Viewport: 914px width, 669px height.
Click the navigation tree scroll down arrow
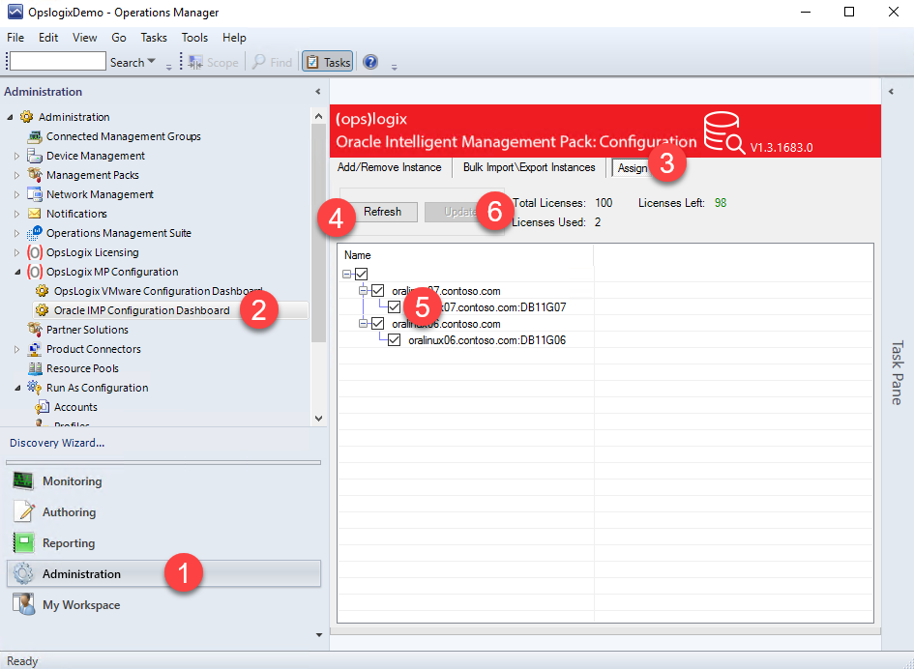318,418
